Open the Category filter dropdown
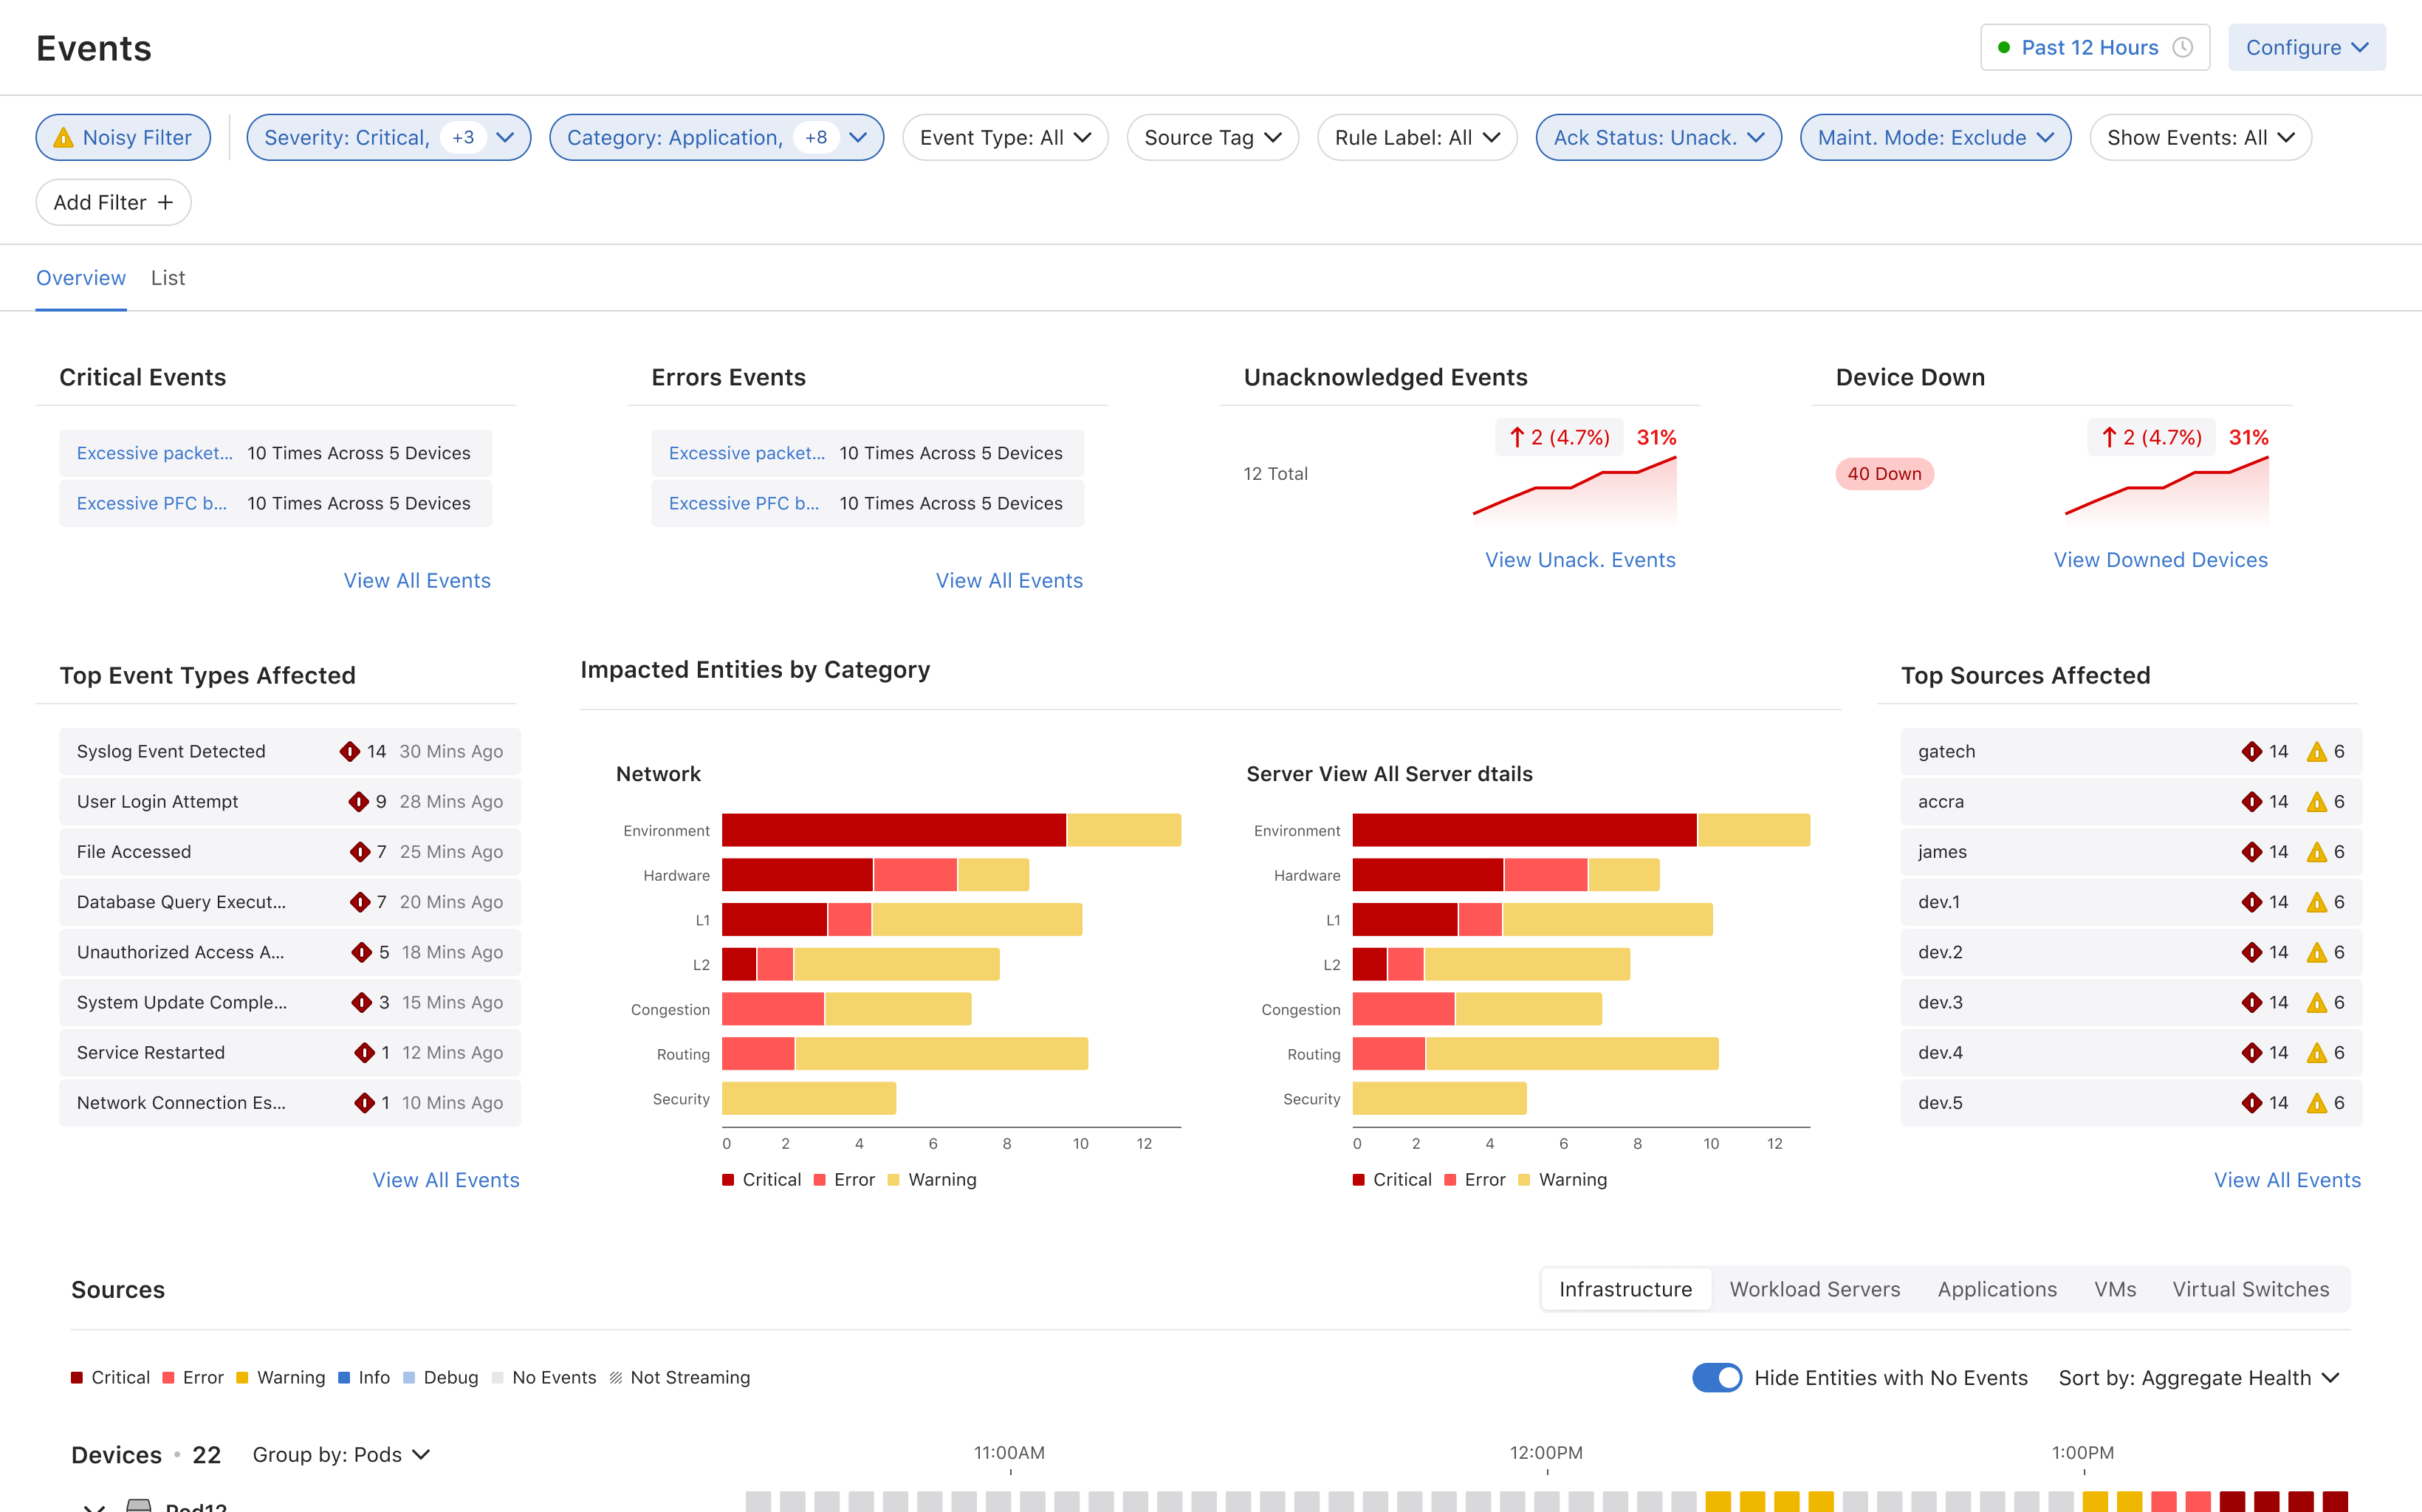Viewport: 2422px width, 1512px height. coord(716,138)
